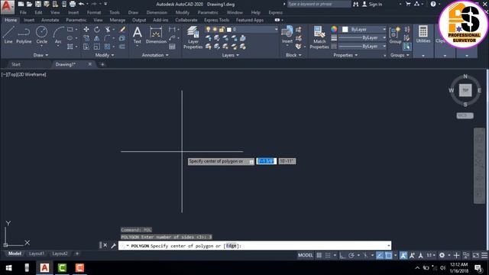Image resolution: width=489 pixels, height=275 pixels.
Task: Open the Utilities calculator panel
Action: coord(423,34)
